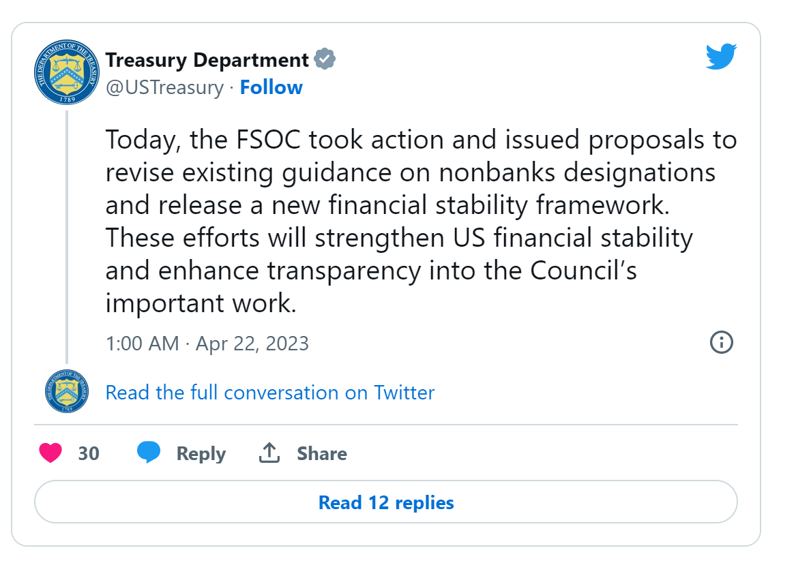This screenshot has width=811, height=563.
Task: Open the Treasury Department profile name
Action: coord(207,60)
